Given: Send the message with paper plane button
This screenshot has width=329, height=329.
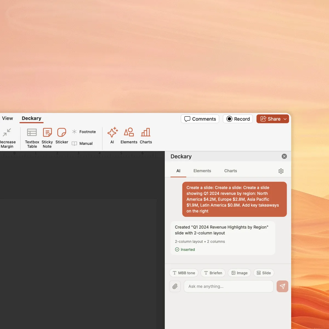Looking at the screenshot, I should point(282,287).
